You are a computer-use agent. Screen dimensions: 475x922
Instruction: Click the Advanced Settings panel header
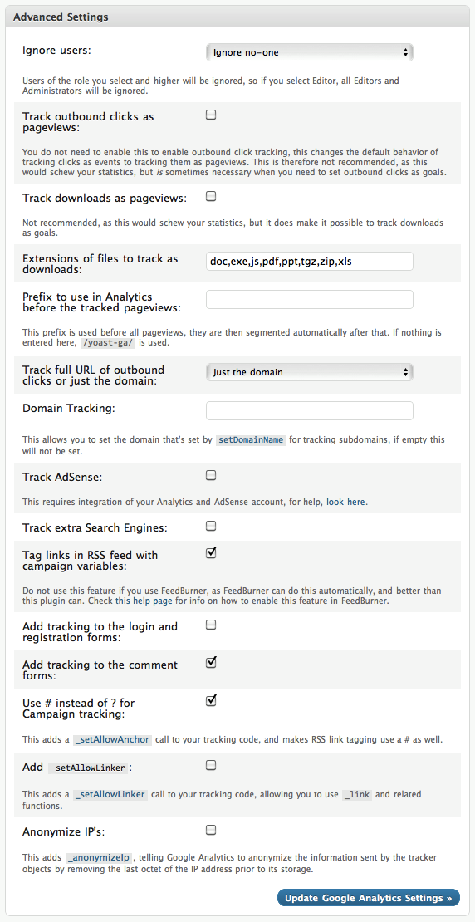tap(237, 17)
